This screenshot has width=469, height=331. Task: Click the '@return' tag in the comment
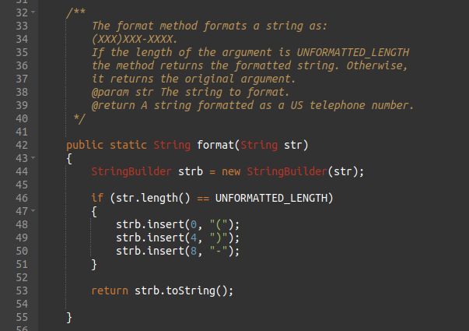(113, 105)
